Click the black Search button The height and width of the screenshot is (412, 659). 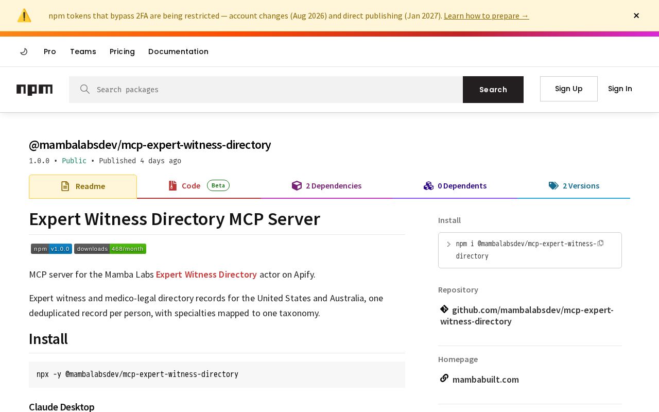click(x=493, y=90)
